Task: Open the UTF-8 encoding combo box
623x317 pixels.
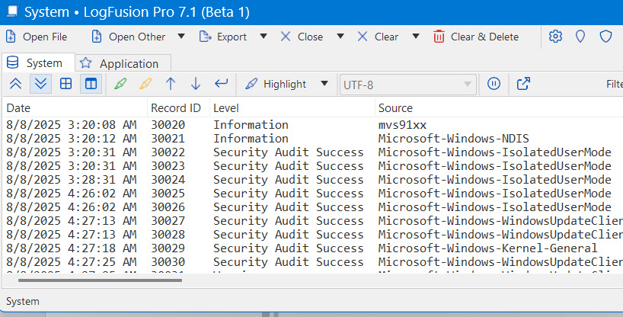Action: tap(407, 85)
